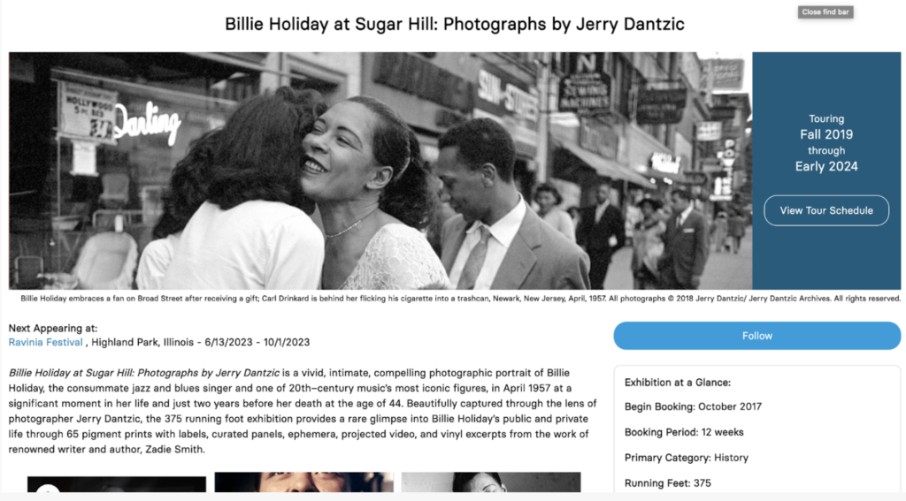Select the Exhibition at a Glance heading
The height and width of the screenshot is (501, 906).
677,383
